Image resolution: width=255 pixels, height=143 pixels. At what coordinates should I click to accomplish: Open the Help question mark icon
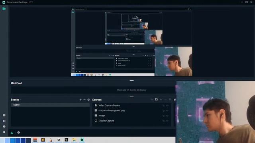(x=4, y=126)
